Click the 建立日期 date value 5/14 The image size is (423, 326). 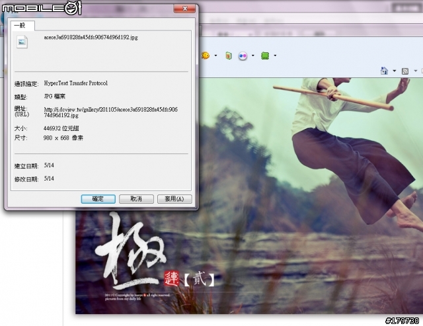click(49, 165)
